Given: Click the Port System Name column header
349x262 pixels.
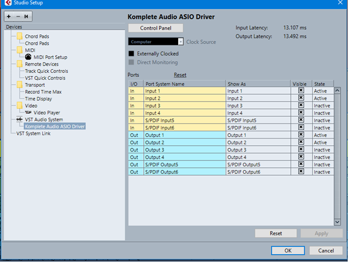Looking at the screenshot, I should [184, 84].
